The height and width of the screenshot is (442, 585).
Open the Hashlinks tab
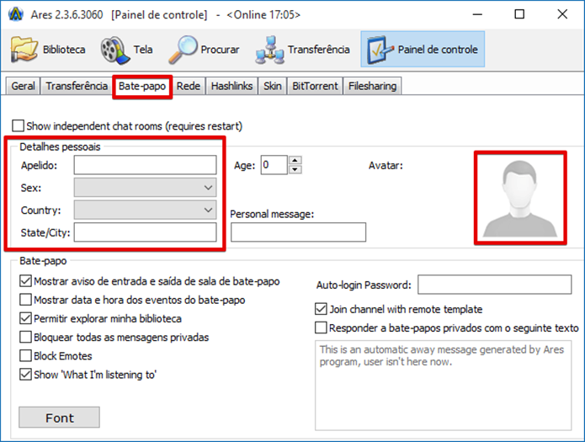231,86
